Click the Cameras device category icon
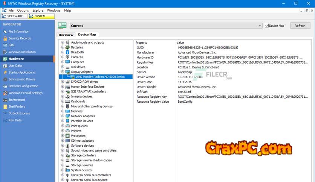This screenshot has width=315, height=182. point(67,57)
